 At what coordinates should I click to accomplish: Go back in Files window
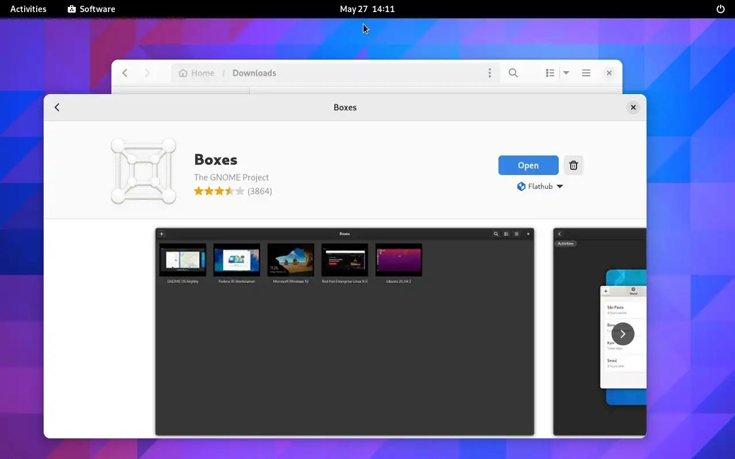coord(125,73)
